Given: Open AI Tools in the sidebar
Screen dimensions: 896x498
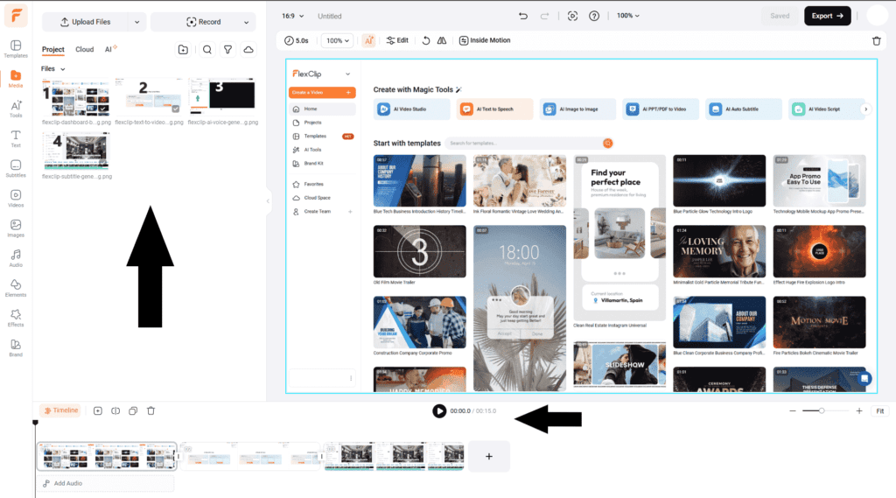Looking at the screenshot, I should [x=16, y=109].
